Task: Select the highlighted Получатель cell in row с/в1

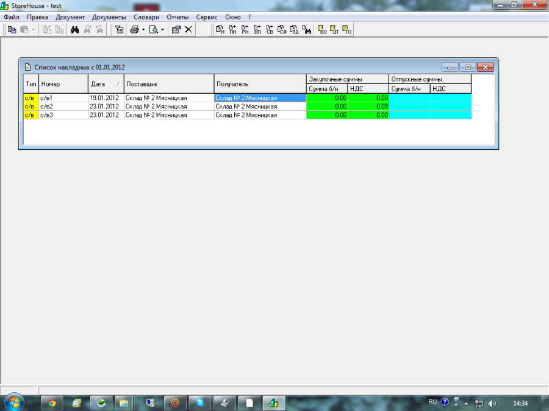Action: [x=259, y=97]
